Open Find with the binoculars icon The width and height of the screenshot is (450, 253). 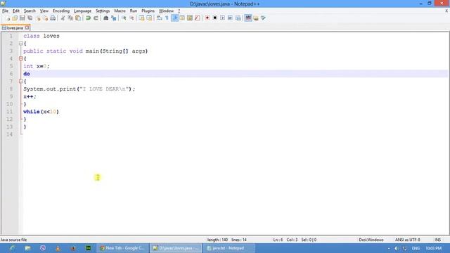pyautogui.click(x=106, y=18)
